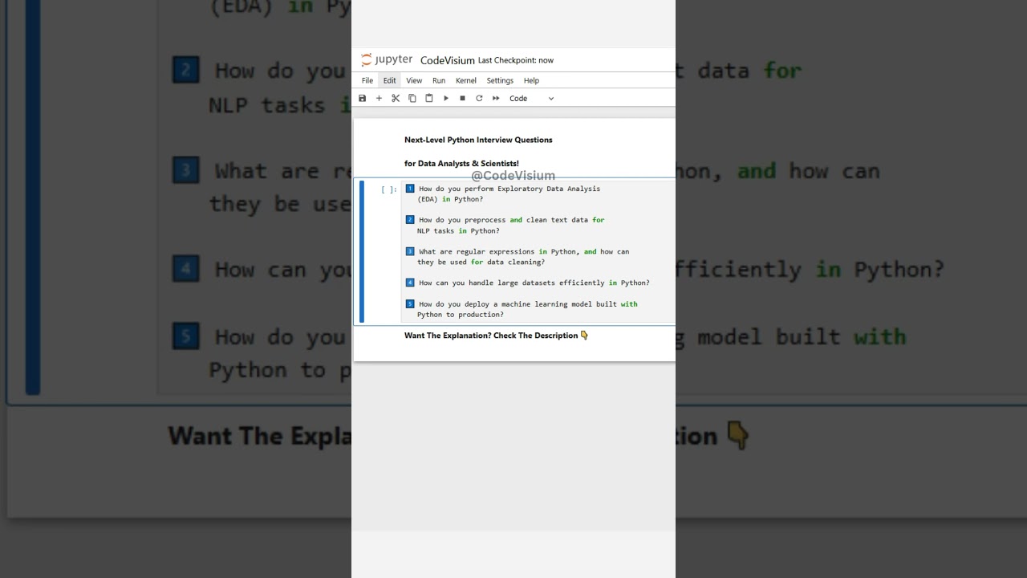Click text for Data Analysts & Scientists!
Image resolution: width=1027 pixels, height=578 pixels.
coord(461,164)
